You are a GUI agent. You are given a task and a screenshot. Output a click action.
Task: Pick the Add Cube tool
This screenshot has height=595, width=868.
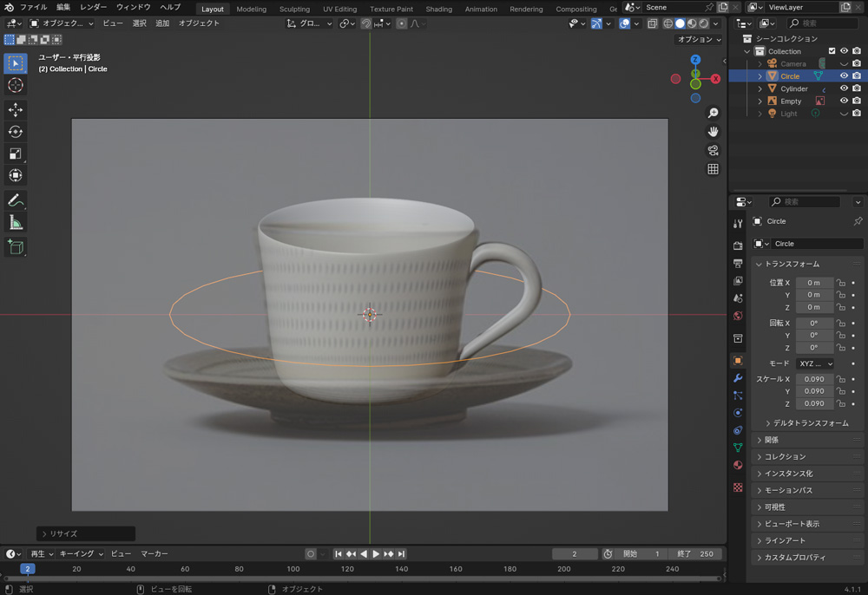pos(16,247)
